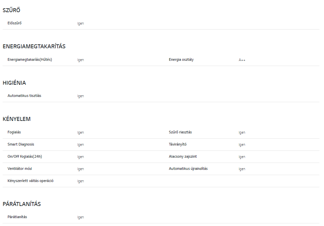Click the KÉNYELEM section heading
The height and width of the screenshot is (226, 324).
coord(16,119)
